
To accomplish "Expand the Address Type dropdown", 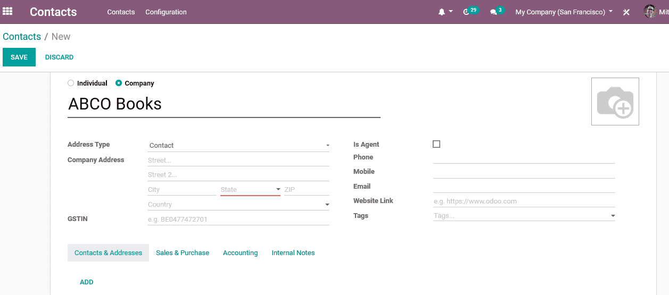I will point(238,146).
